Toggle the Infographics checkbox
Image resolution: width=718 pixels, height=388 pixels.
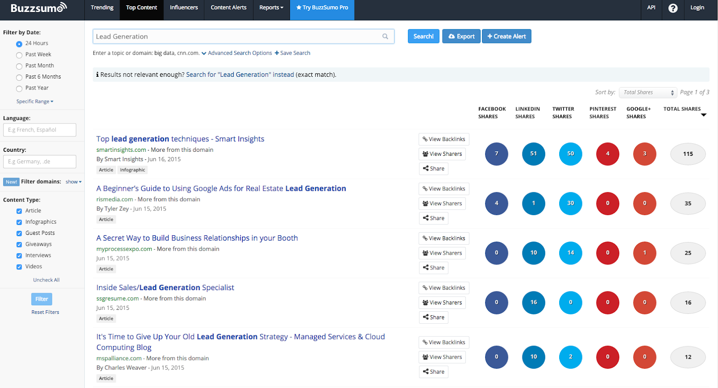[19, 222]
